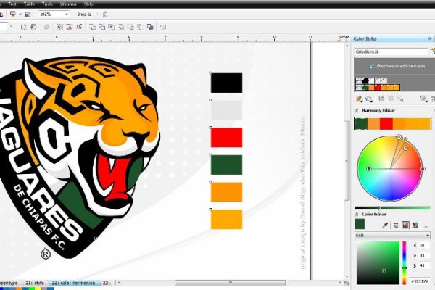Click the B value input field

(424, 265)
